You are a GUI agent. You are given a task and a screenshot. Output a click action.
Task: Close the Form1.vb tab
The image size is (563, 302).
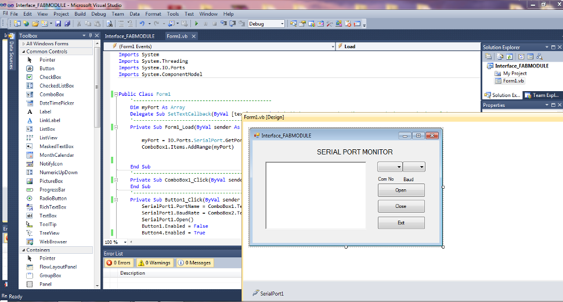pos(193,36)
